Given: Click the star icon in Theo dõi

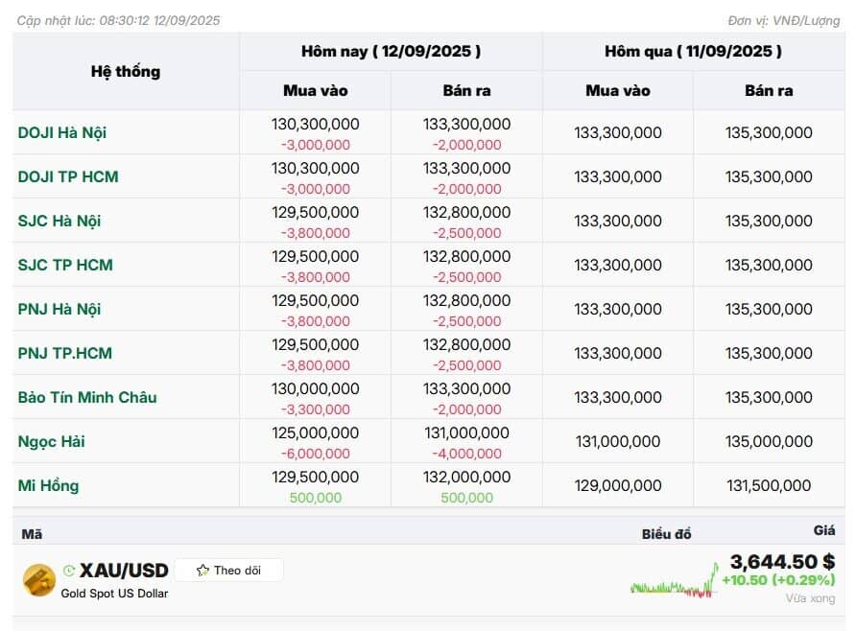Looking at the screenshot, I should pos(202,571).
